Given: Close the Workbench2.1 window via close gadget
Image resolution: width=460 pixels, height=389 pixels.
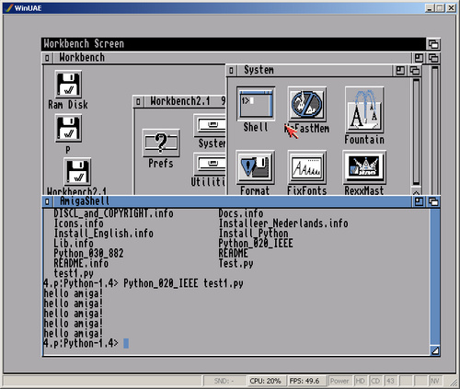Looking at the screenshot, I should click(138, 101).
